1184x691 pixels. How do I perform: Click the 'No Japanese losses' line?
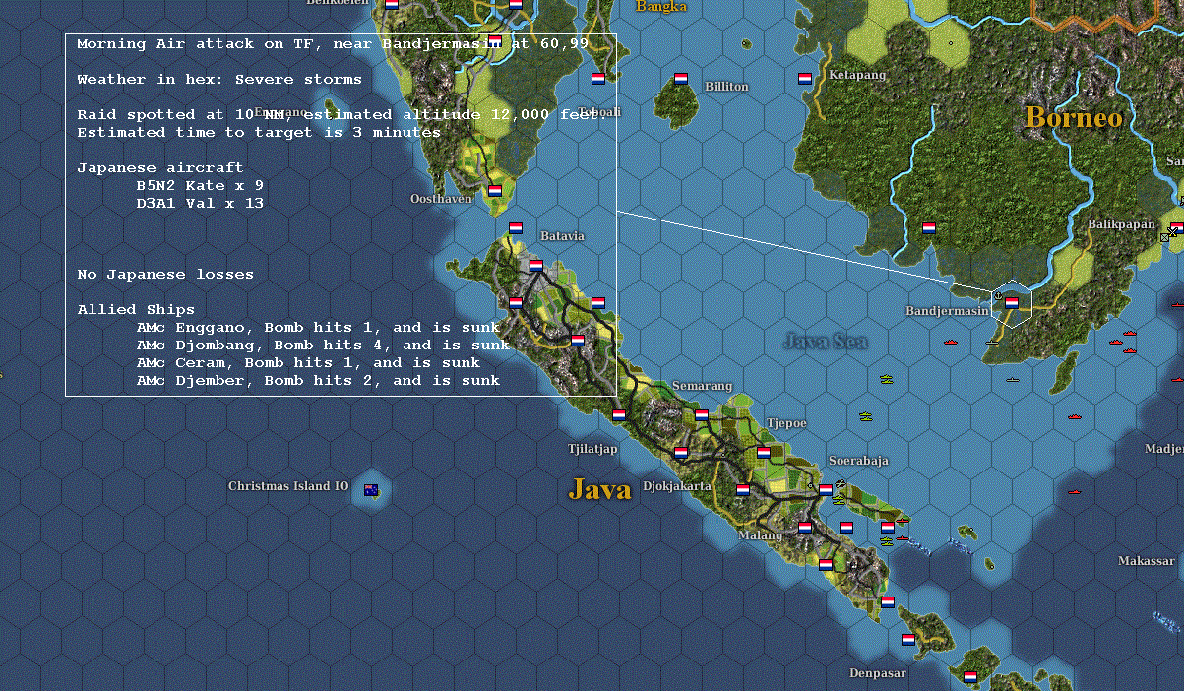point(165,274)
